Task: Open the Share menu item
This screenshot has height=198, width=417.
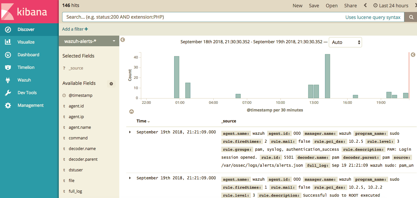Action: click(351, 6)
